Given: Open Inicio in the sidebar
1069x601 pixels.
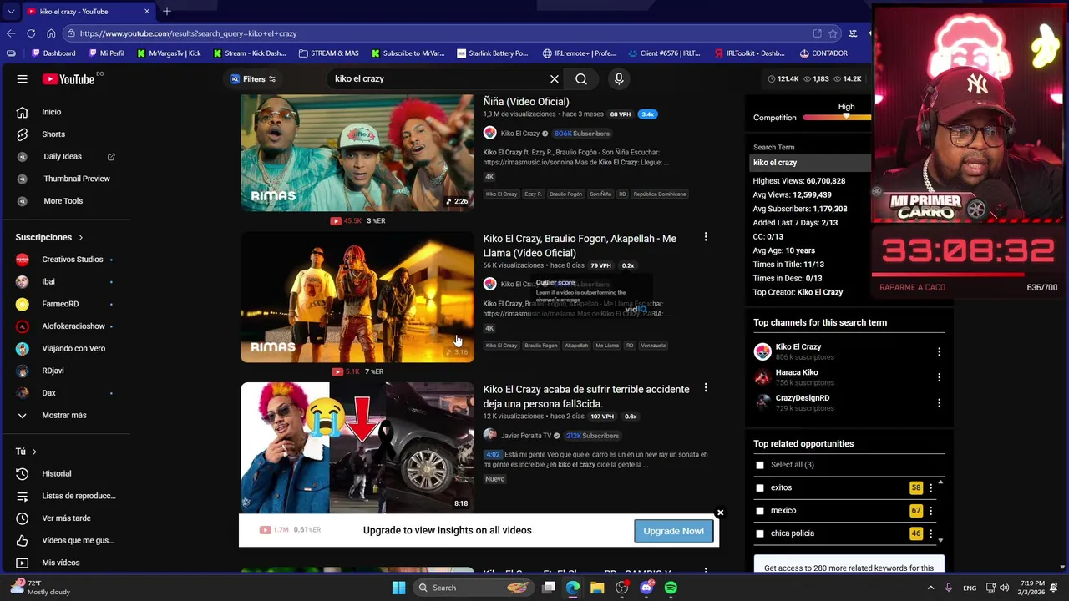Looking at the screenshot, I should pyautogui.click(x=51, y=112).
